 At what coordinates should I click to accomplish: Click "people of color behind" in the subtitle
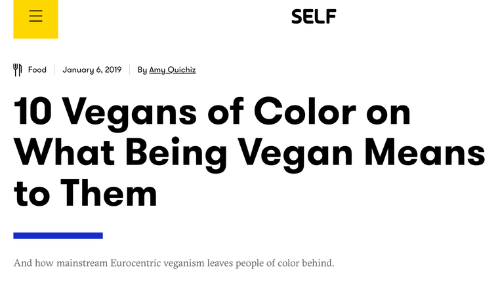click(x=283, y=263)
